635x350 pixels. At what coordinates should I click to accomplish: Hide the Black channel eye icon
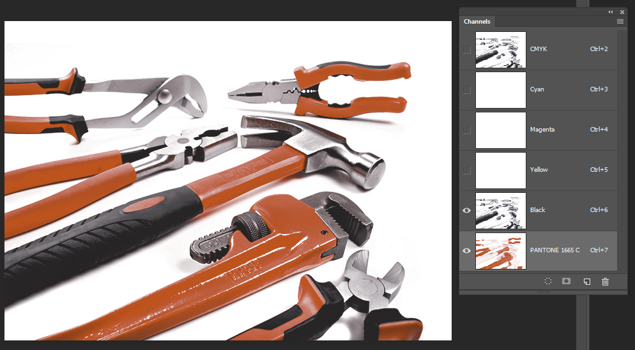(466, 210)
